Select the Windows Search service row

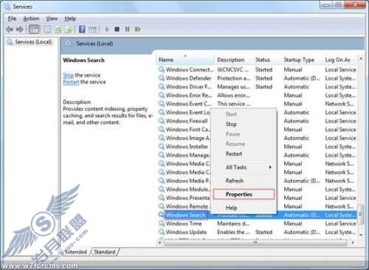click(x=258, y=215)
